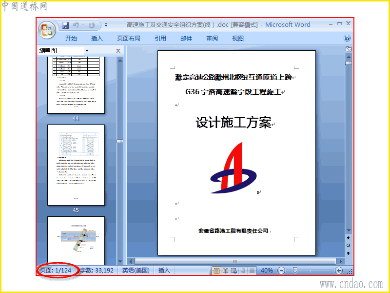The width and height of the screenshot is (390, 293).
Task: Click the thumbnail pane scroll up arrow
Action: pos(120,60)
